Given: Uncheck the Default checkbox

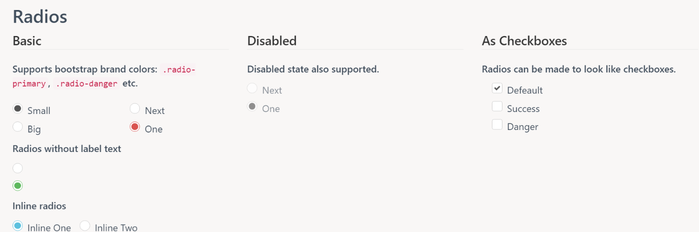Looking at the screenshot, I should click(x=497, y=88).
